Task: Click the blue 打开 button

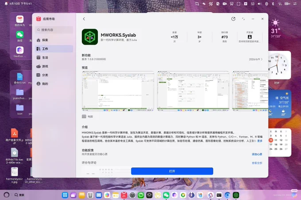Action: pos(172,171)
